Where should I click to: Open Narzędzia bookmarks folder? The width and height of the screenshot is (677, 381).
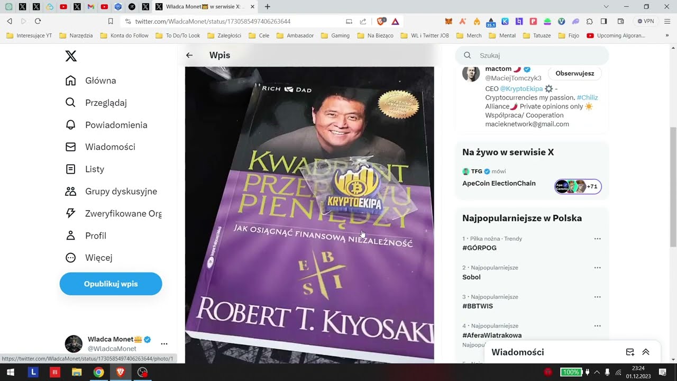pyautogui.click(x=76, y=35)
